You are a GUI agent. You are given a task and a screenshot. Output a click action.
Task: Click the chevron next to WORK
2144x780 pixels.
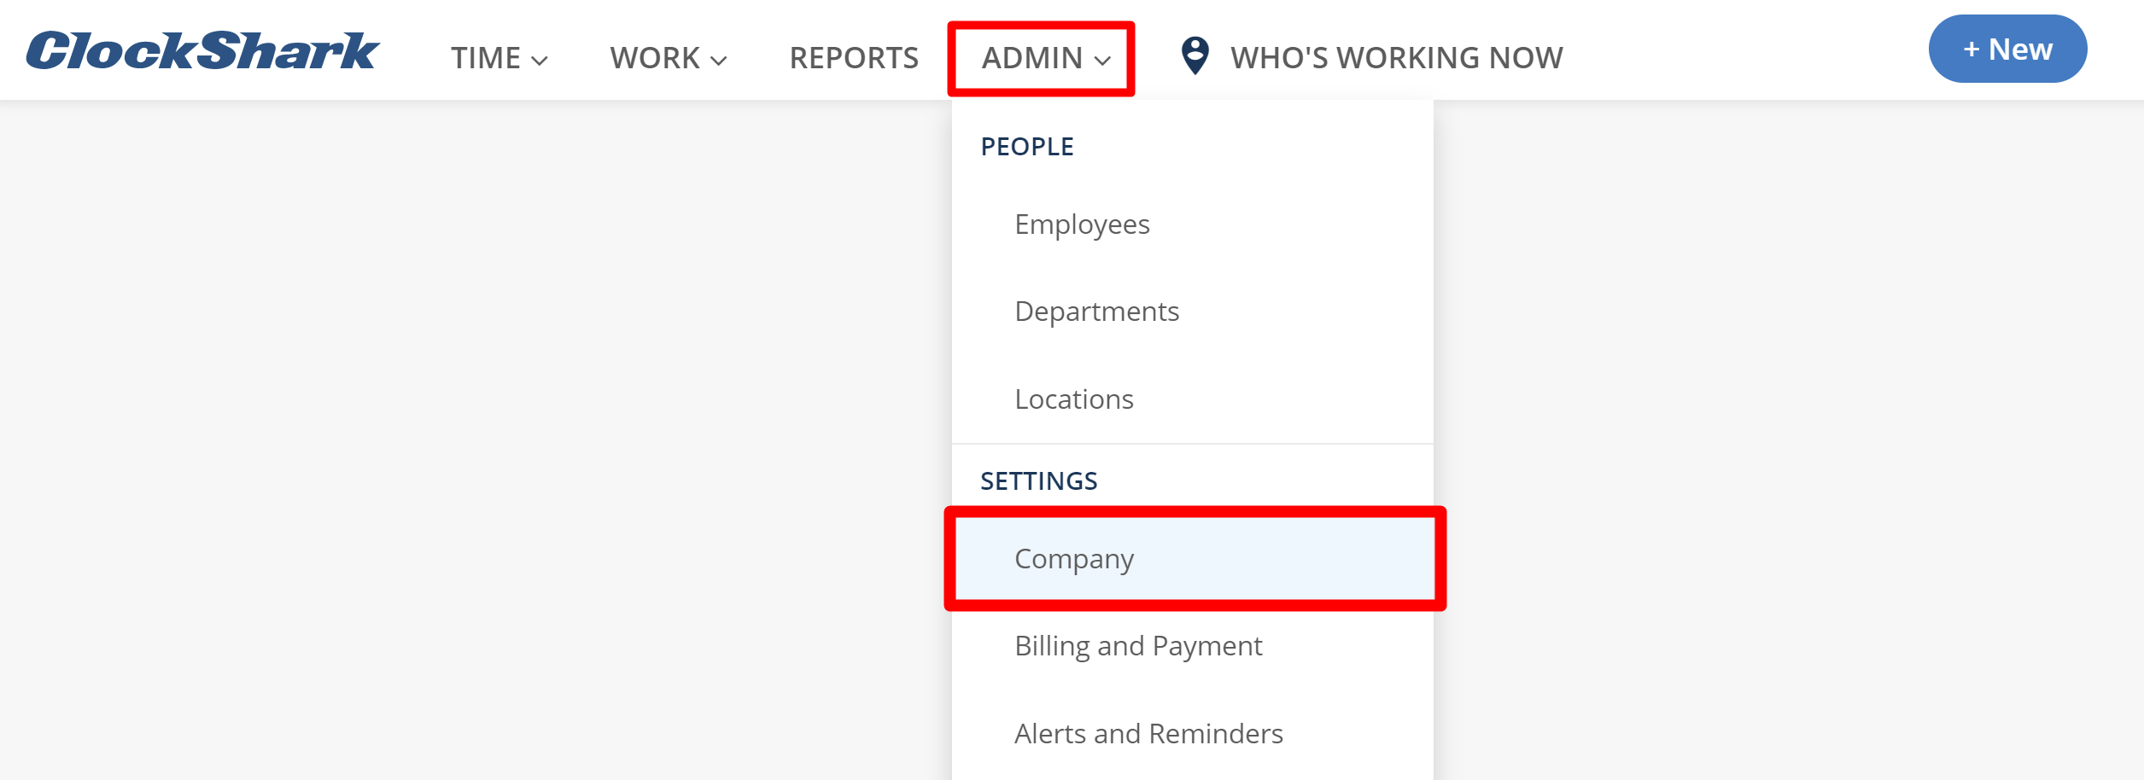pos(719,60)
